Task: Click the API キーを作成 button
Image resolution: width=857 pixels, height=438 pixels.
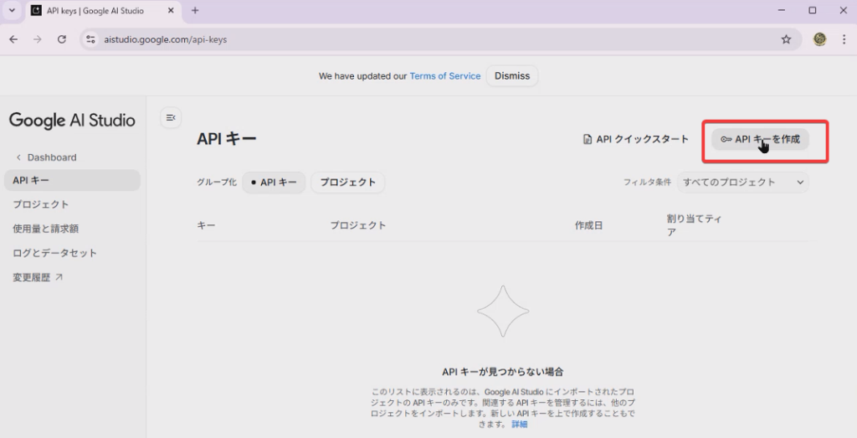Action: click(760, 139)
